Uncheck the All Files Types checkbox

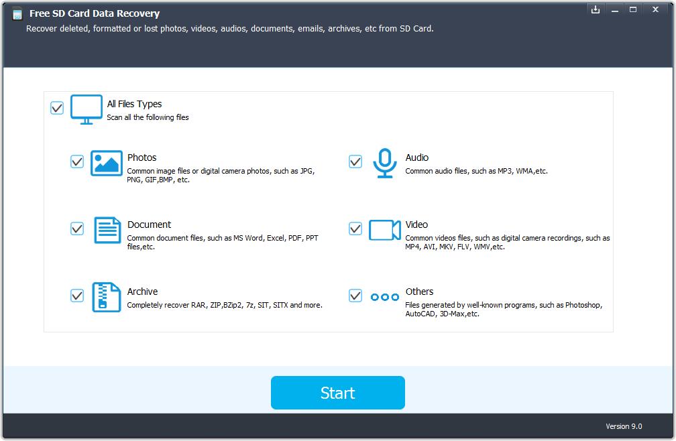(x=56, y=107)
